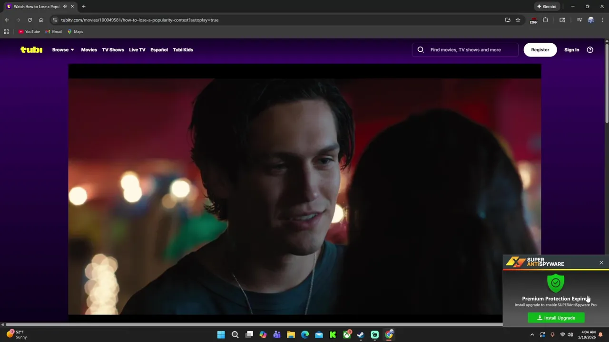
Task: Open the weather widget showing 52°F
Action: pyautogui.click(x=17, y=334)
